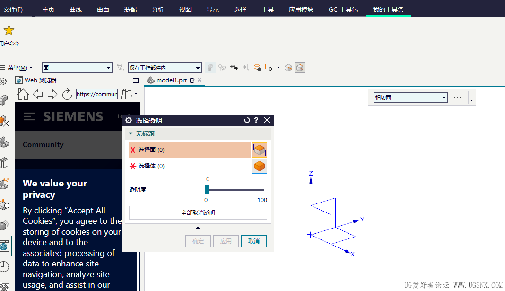Click the 全部取消透明 button
Screen dimensions: 505x291
click(x=198, y=213)
